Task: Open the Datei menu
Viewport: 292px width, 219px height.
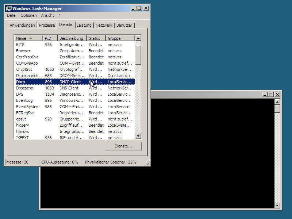Action: (12, 15)
